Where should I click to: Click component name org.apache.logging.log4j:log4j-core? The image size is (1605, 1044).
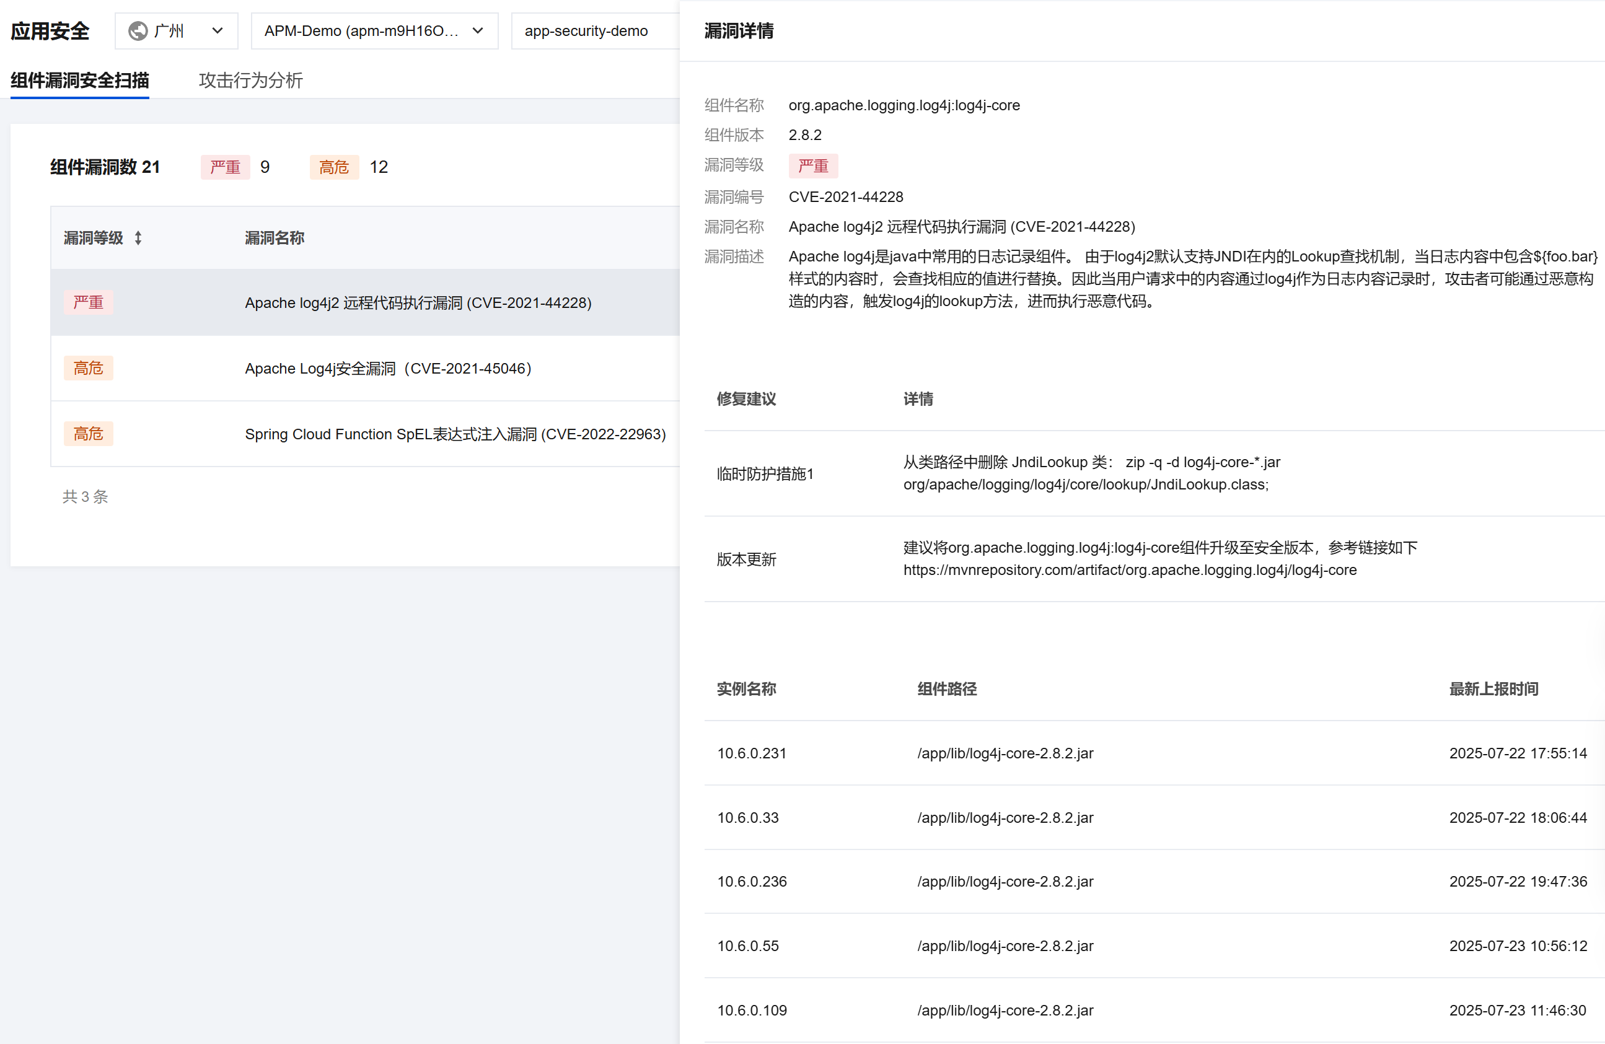(904, 105)
